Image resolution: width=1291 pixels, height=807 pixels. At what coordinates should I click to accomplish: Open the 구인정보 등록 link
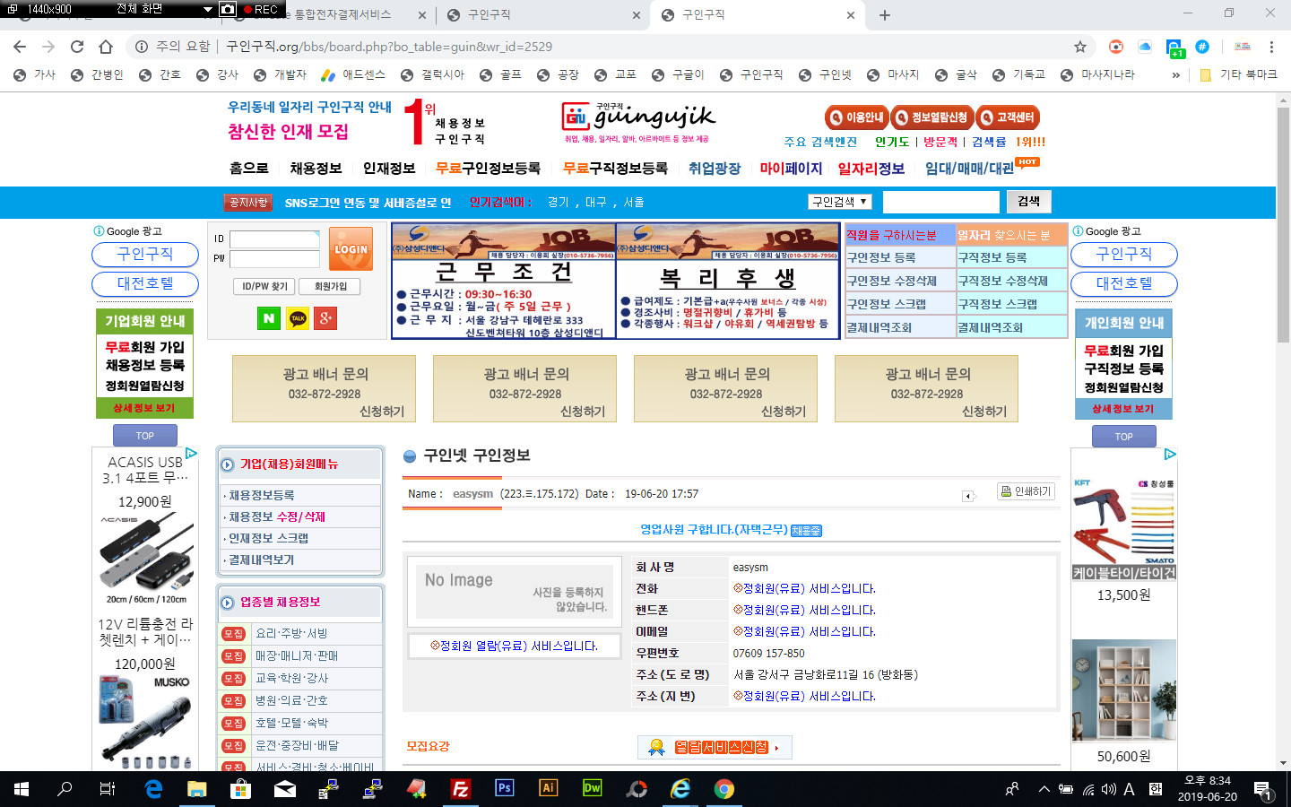click(881, 257)
